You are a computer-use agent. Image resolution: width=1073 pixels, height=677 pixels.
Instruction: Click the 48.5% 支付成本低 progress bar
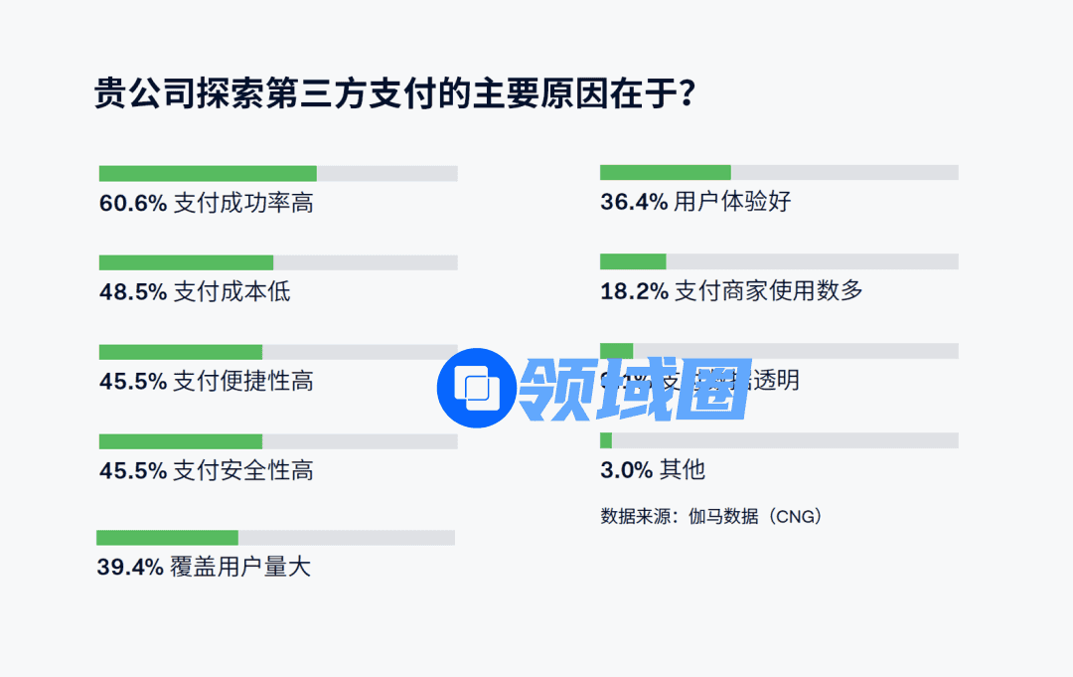278,262
